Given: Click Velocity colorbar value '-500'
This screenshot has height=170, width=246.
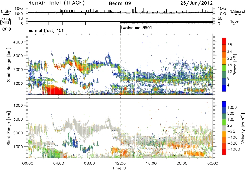Looking at the screenshot, I should [232, 143].
